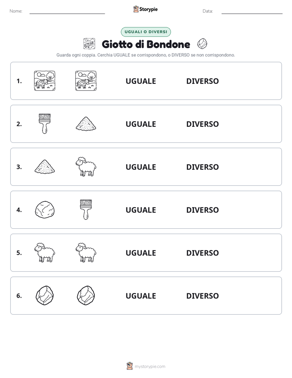Click the powder pile icon in row 2
The width and height of the screenshot is (292, 378).
click(86, 124)
